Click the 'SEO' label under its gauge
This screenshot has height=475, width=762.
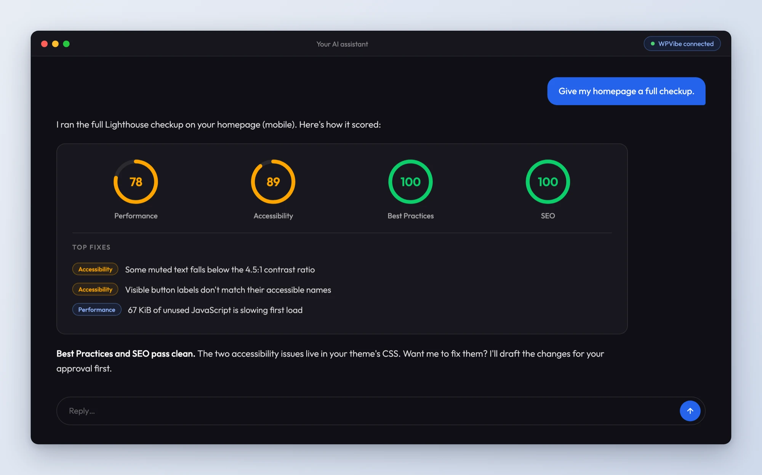pos(548,216)
